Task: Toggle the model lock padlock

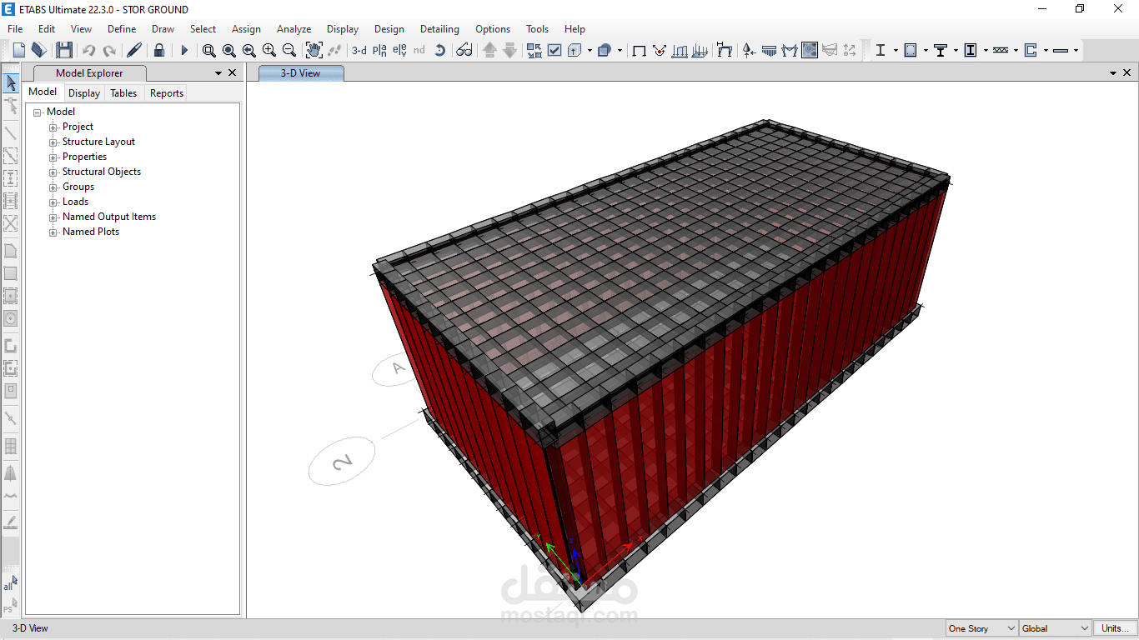Action: click(x=159, y=50)
